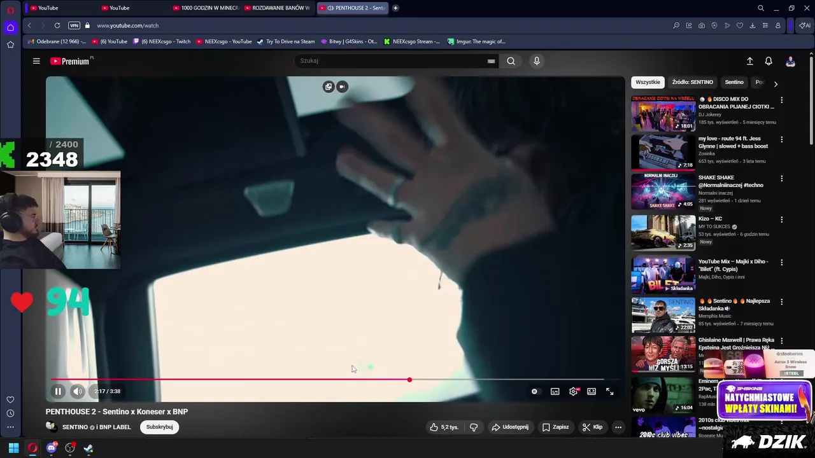815x458 pixels.
Task: Open options for YouTube Mix Majki x Diho
Action: (x=781, y=262)
